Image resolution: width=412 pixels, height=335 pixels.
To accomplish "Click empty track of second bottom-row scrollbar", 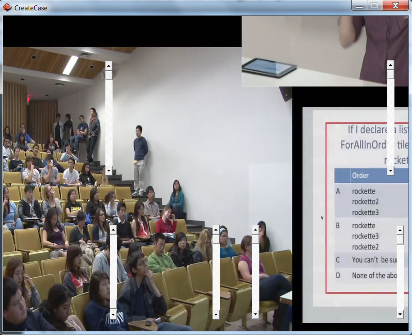I will (216, 279).
